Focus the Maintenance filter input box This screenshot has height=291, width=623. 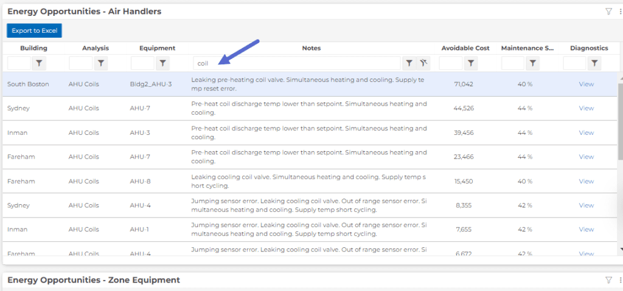tap(512, 63)
